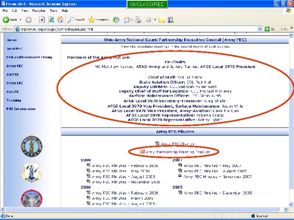Refresh the page with green arrows icon
This screenshot has height=220, width=294.
click(x=51, y=20)
